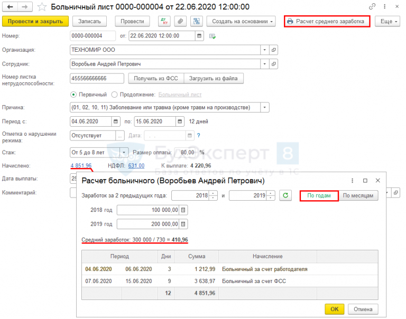The height and width of the screenshot is (319, 406).
Task: Open calculator for 2018 год amount
Action: pos(183,210)
